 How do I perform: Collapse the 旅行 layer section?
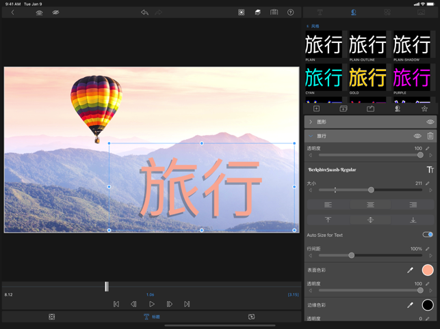pos(311,136)
